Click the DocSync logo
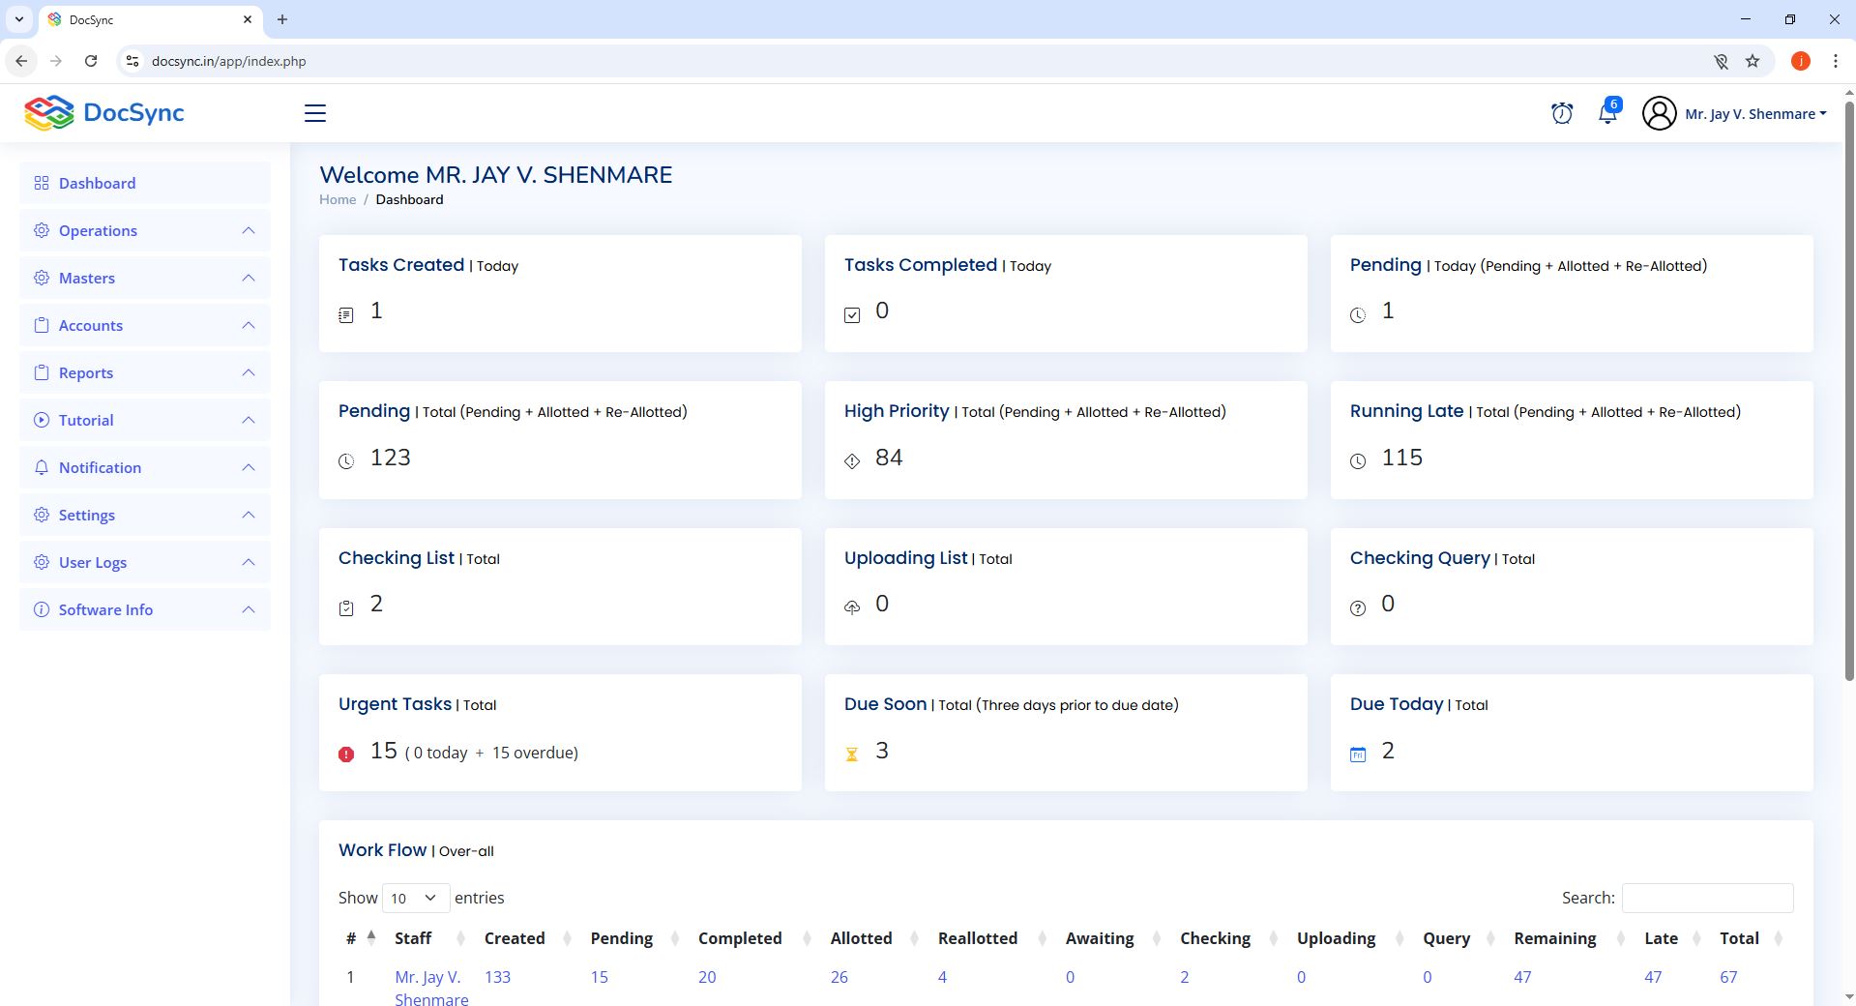1856x1006 pixels. (104, 113)
